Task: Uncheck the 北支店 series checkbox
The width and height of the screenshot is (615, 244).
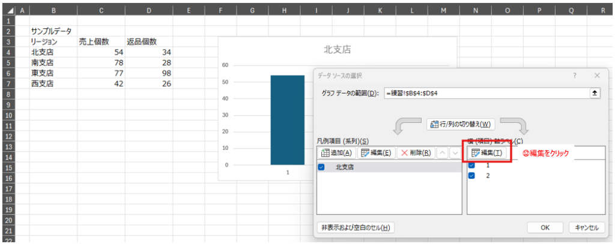Action: pyautogui.click(x=321, y=167)
